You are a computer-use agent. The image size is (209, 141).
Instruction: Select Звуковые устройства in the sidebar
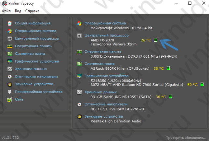34,84
